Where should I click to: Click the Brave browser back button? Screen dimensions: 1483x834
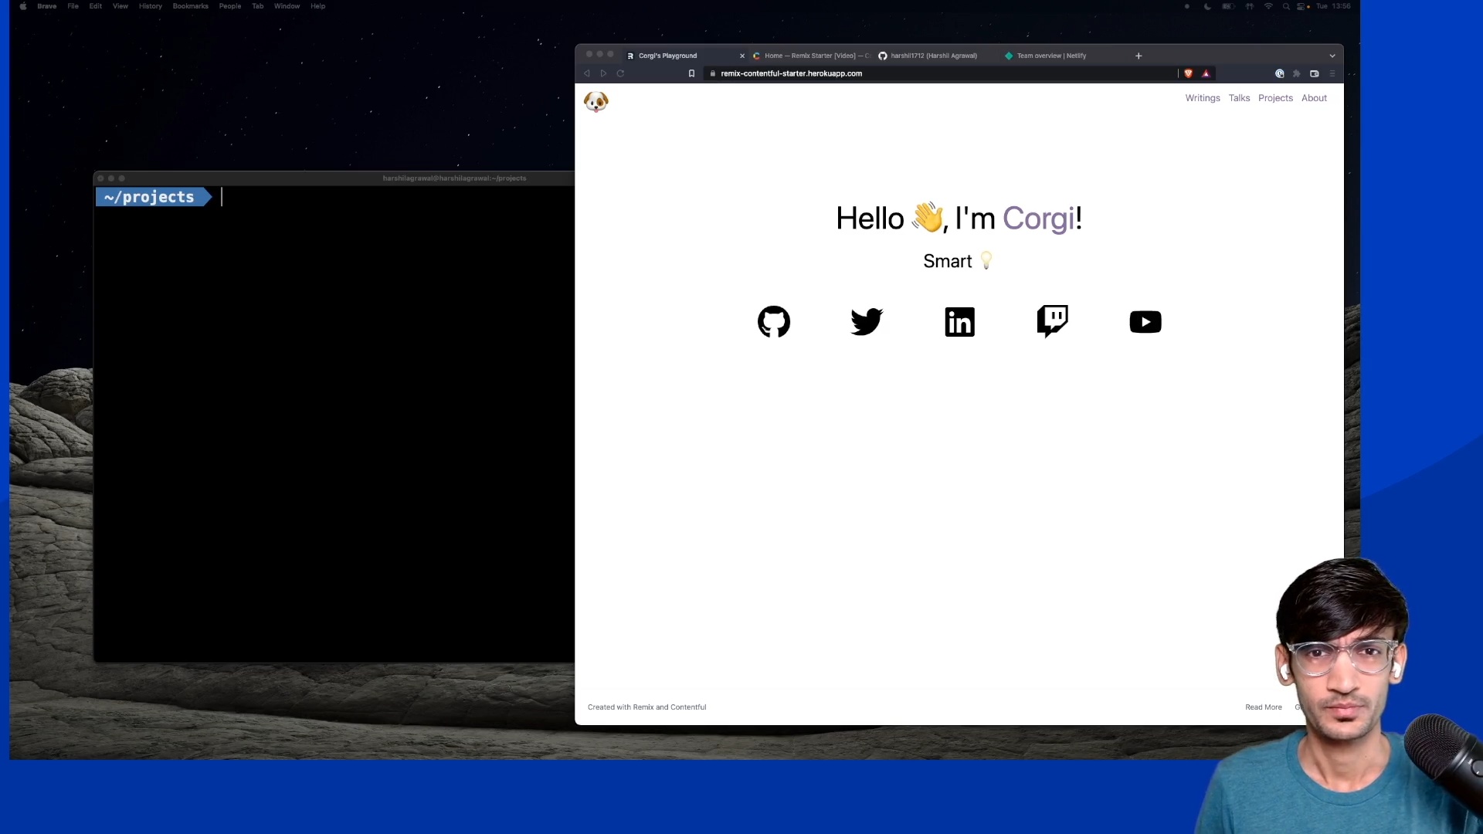coord(588,73)
